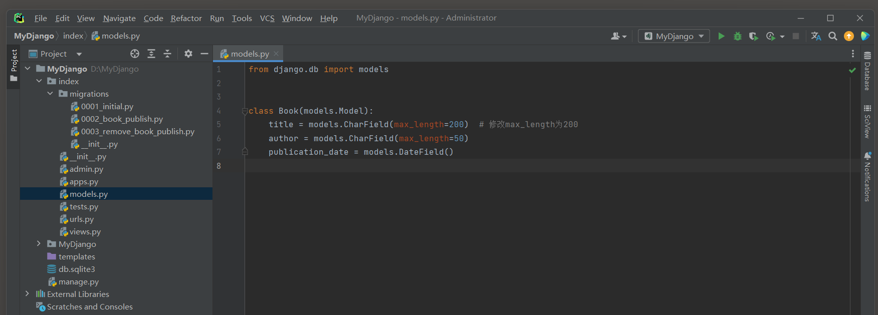The image size is (878, 315).
Task: Collapse the index folder
Action: (39, 81)
